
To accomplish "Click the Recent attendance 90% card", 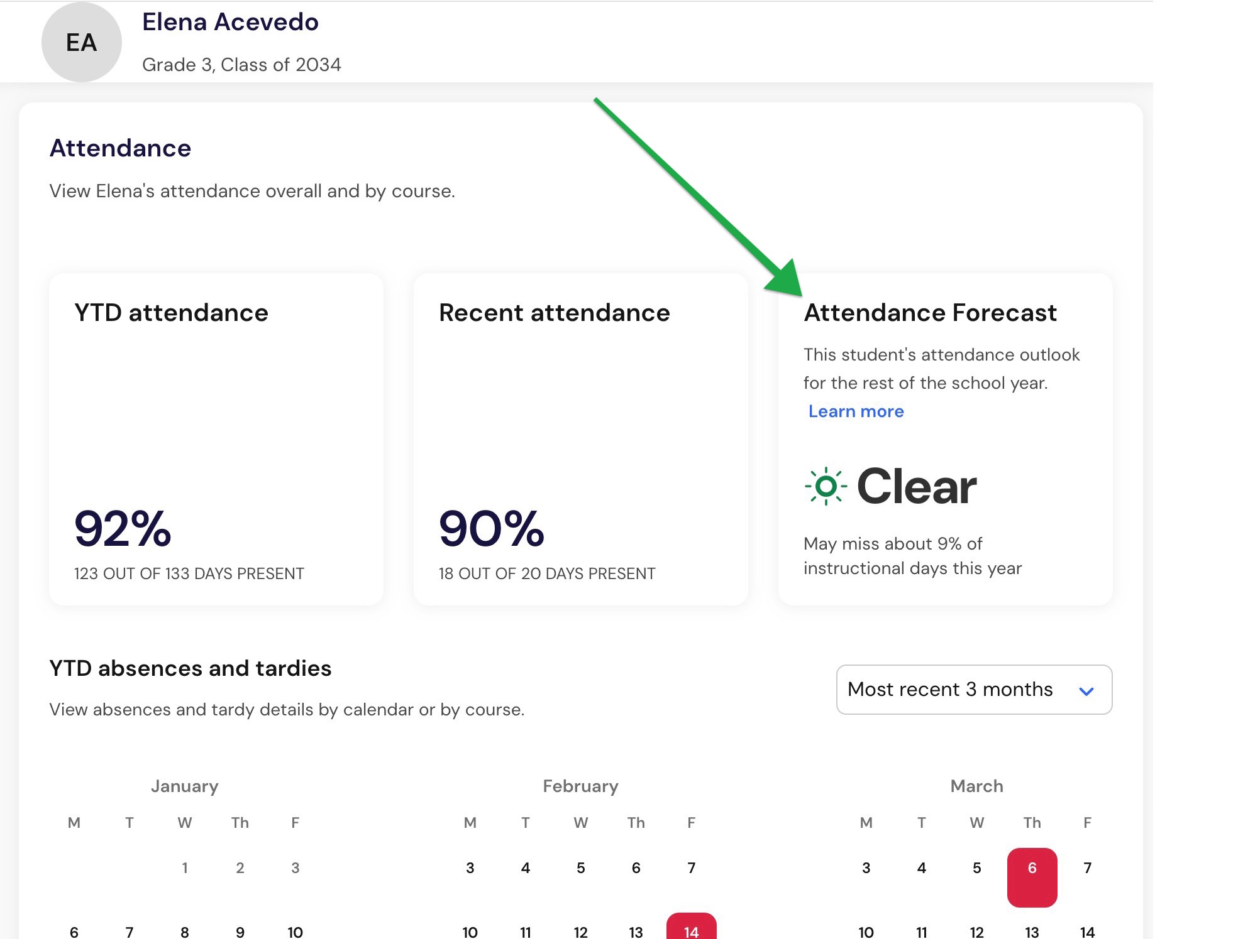I will [x=580, y=439].
